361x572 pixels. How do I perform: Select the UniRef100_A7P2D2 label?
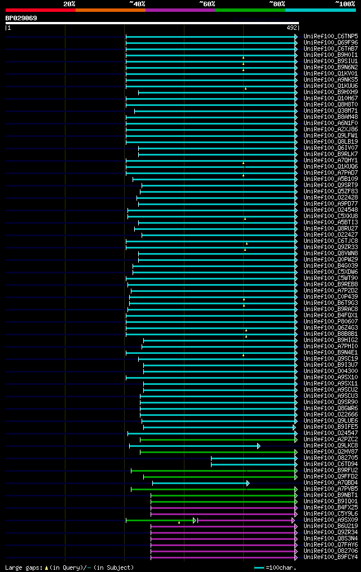tap(331, 291)
